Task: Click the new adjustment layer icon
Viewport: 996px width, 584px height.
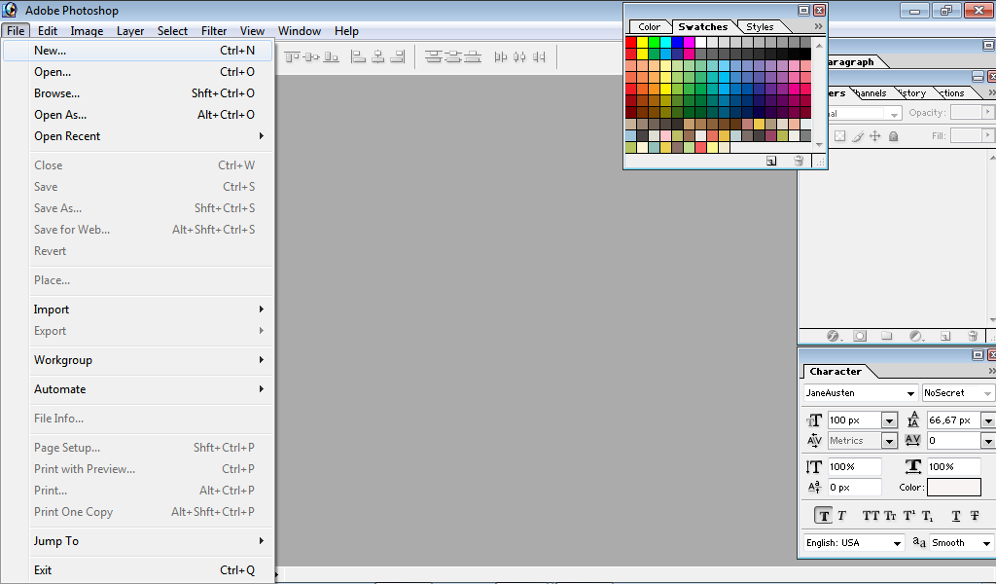Action: pyautogui.click(x=916, y=336)
